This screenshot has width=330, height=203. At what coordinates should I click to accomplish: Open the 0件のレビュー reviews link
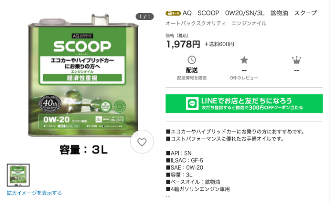pyautogui.click(x=244, y=78)
